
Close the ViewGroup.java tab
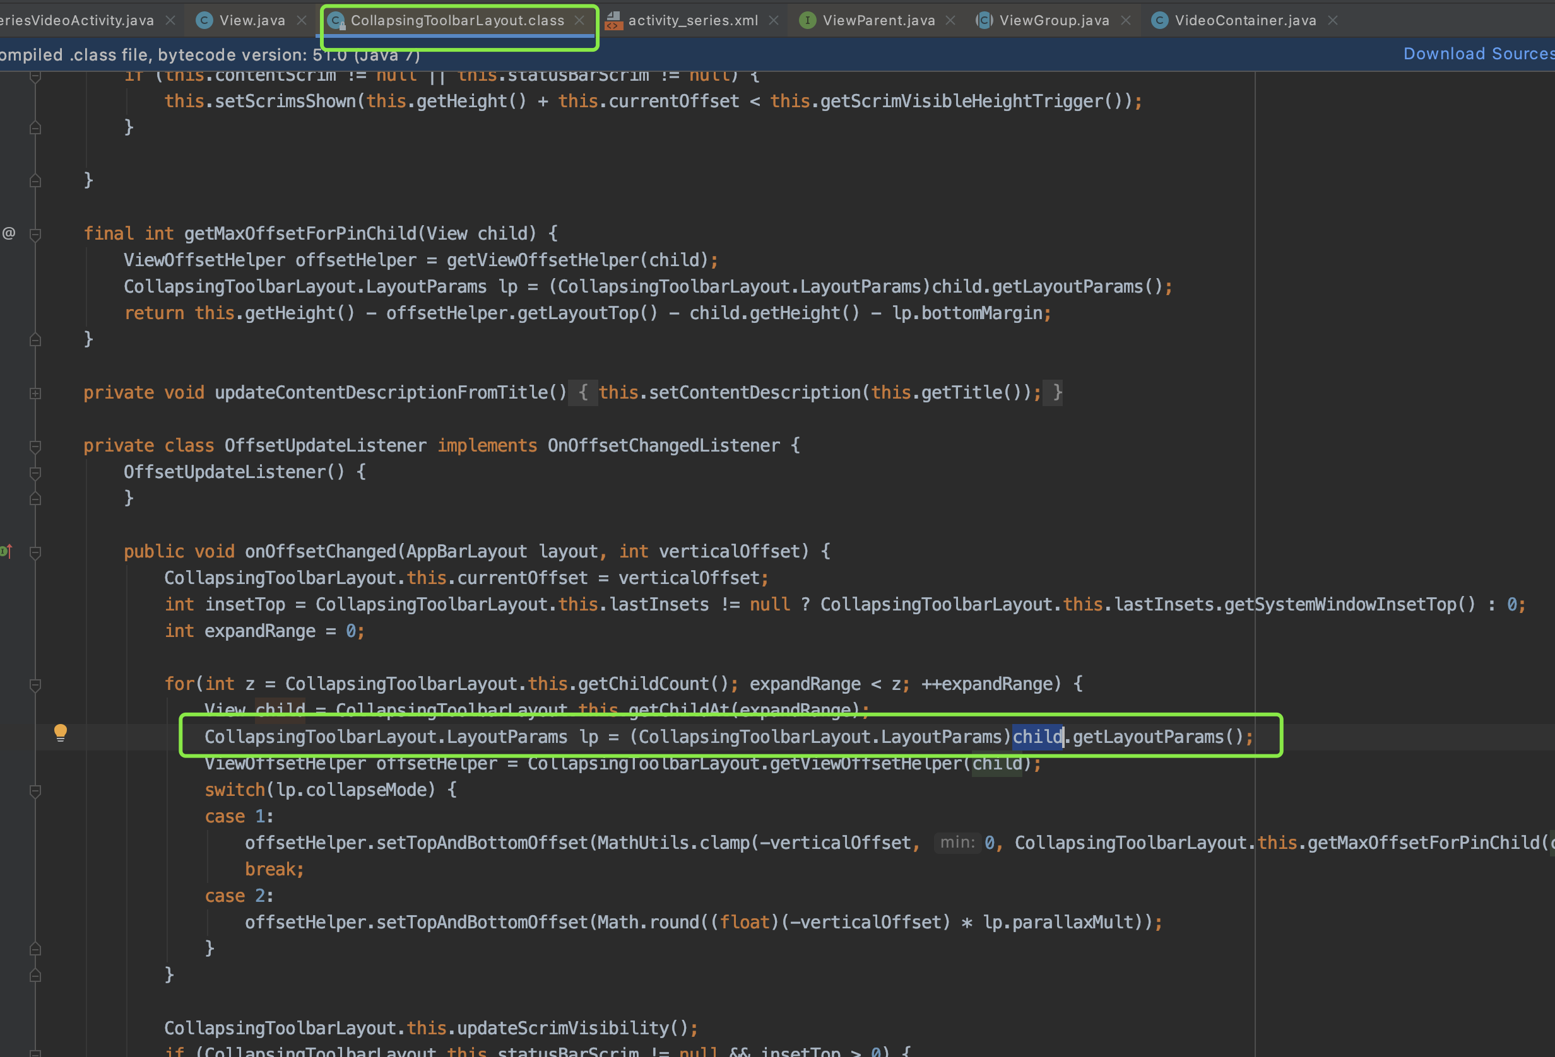pos(1126,21)
